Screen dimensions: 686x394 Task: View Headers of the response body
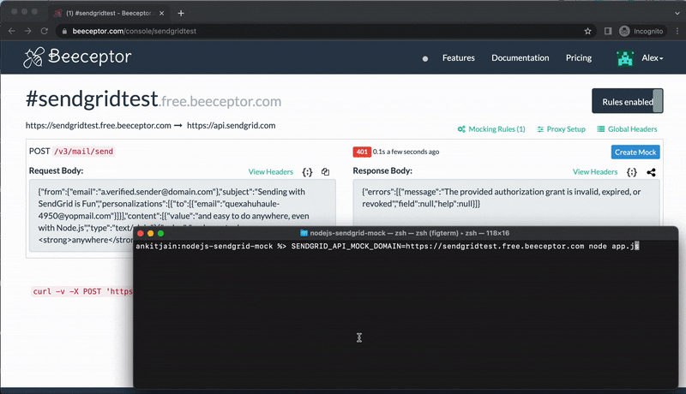point(595,171)
